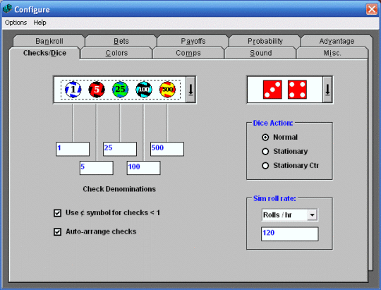
Task: Switch to the Probability tab
Action: 265,41
